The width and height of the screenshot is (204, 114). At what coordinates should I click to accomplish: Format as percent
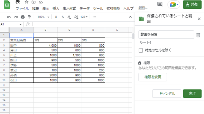pos(63,17)
